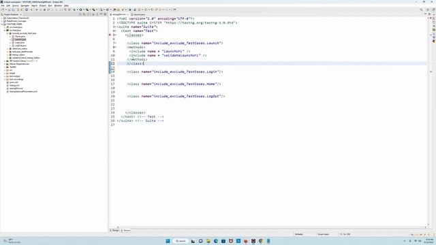This screenshot has height=245, width=436.
Task: Collapse the methods fold at line 8
Action: pos(115,47)
